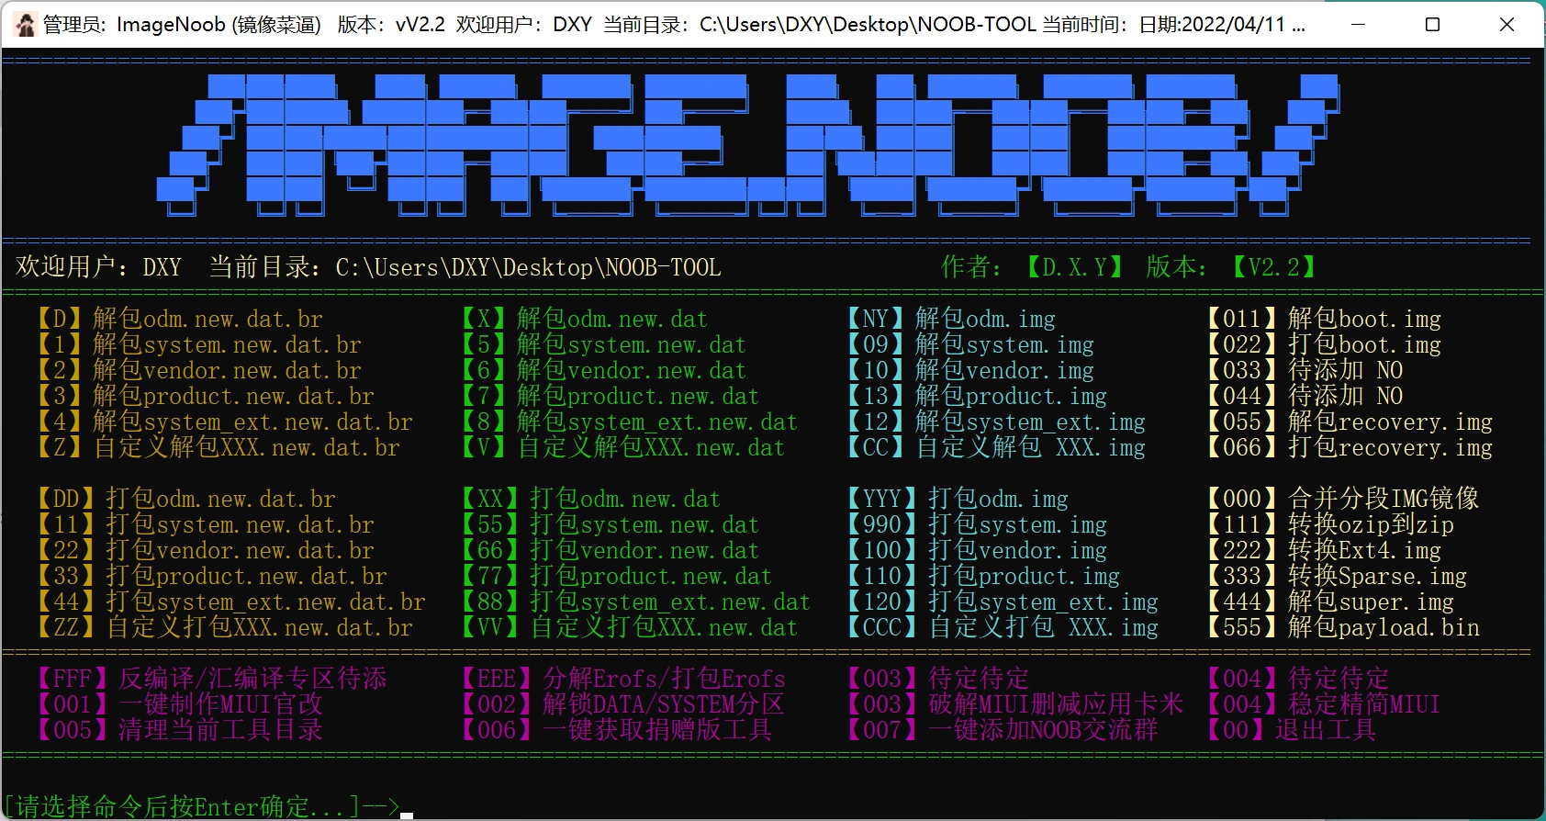Minimize the ImageNoob console window

tap(1358, 25)
